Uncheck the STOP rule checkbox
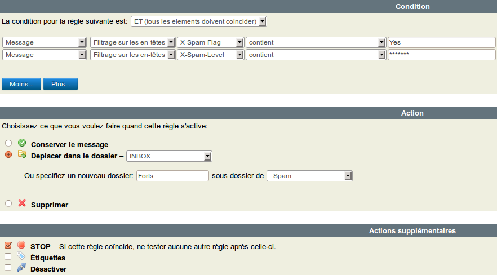The height and width of the screenshot is (275, 497). click(8, 246)
